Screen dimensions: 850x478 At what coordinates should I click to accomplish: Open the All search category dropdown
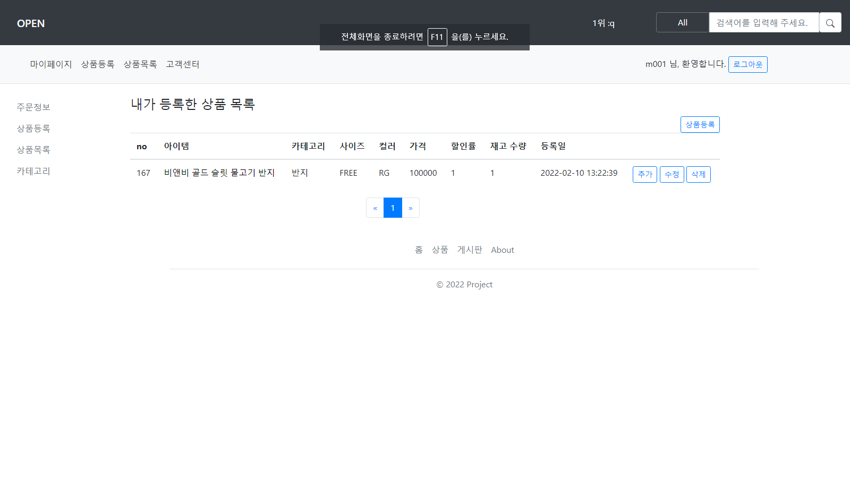pyautogui.click(x=682, y=22)
